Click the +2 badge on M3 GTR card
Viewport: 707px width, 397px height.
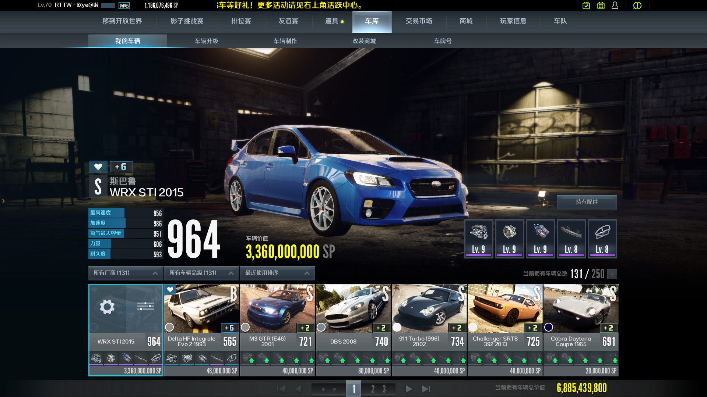tap(305, 328)
